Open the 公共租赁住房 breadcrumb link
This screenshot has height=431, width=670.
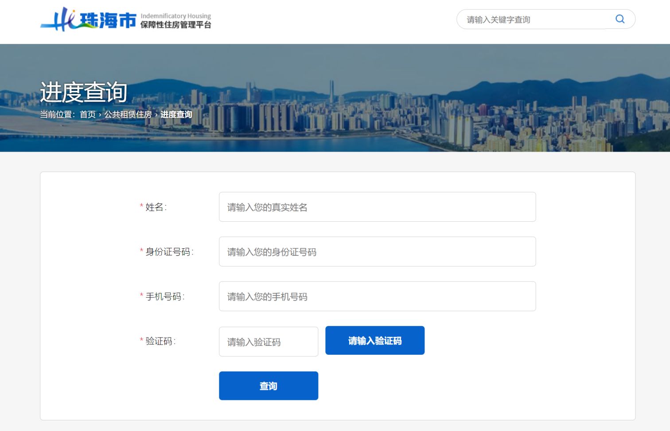(x=128, y=114)
